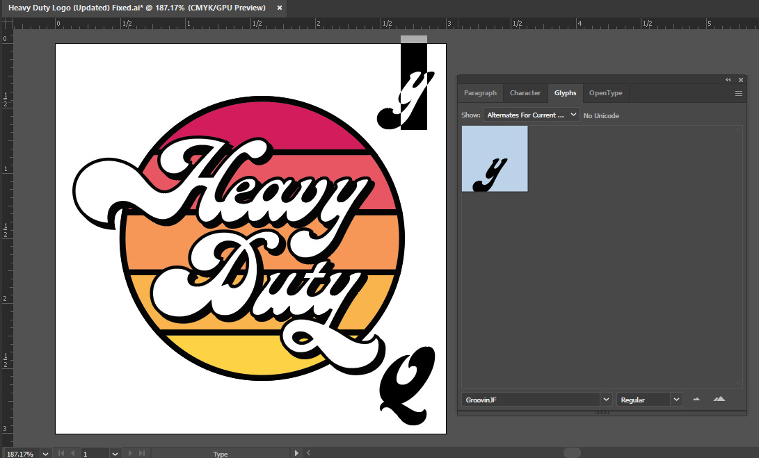Expand the Regular font style dropdown arrow
Screen dimensions: 759x458
(677, 400)
